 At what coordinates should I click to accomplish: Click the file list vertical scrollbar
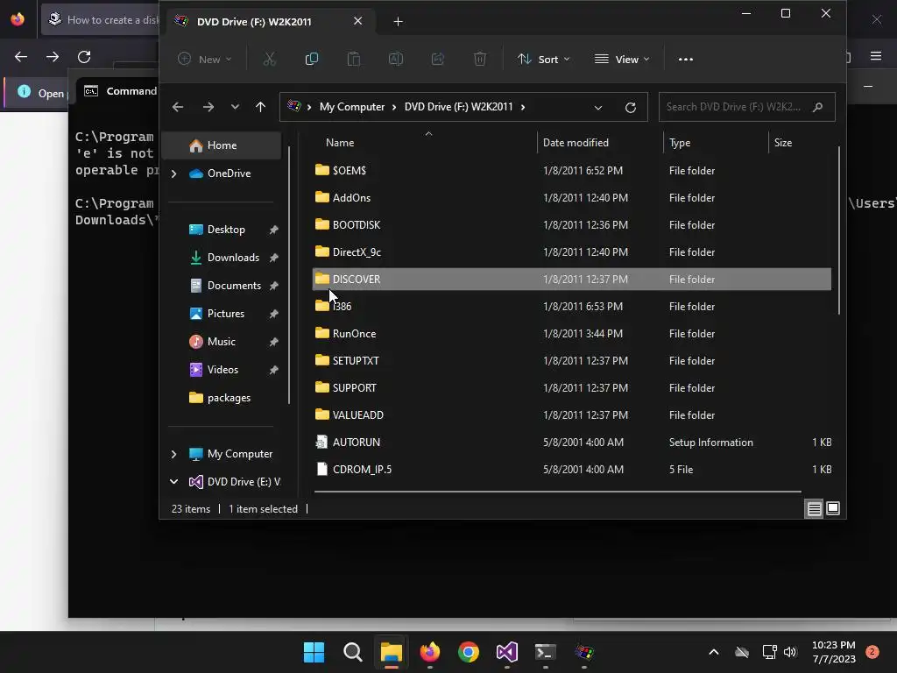click(x=838, y=230)
